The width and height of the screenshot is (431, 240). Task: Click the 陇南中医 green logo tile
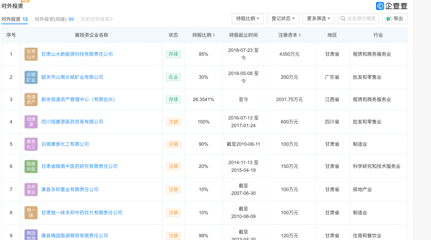point(31,166)
